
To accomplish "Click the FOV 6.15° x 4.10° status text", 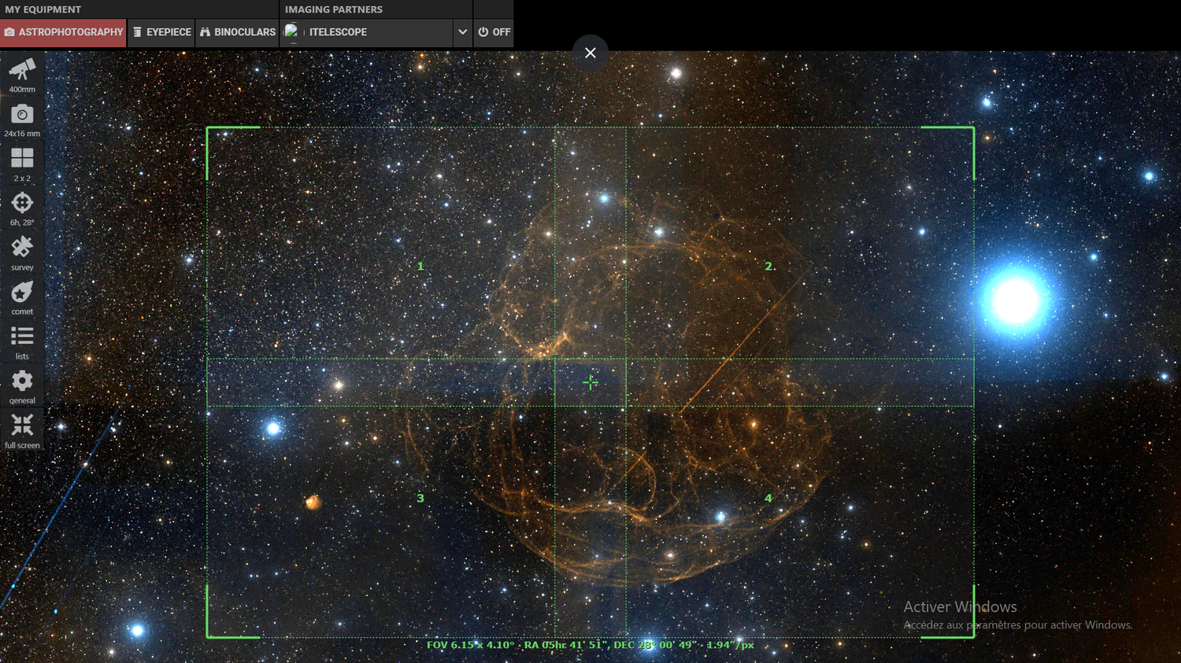I will pos(470,645).
